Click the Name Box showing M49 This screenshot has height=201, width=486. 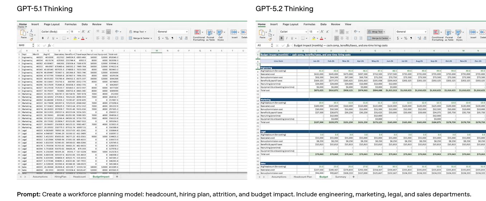(x=24, y=45)
